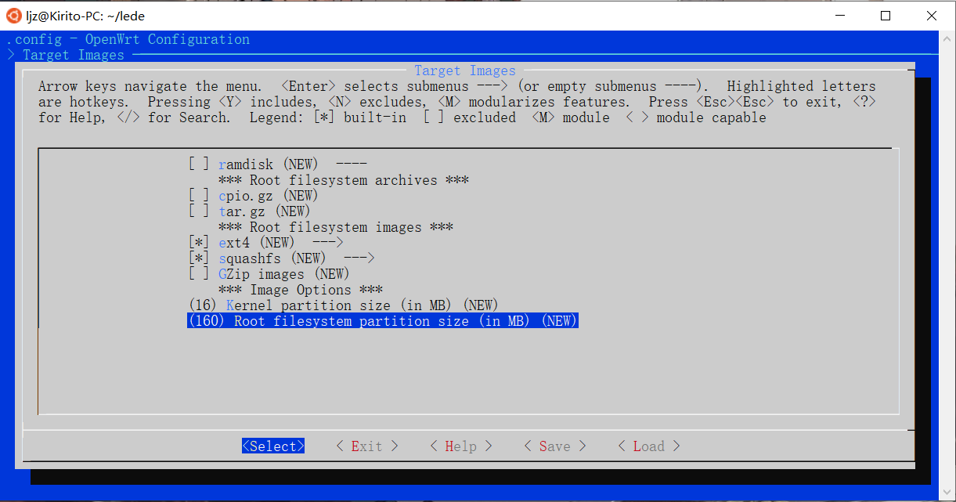This screenshot has height=502, width=956.
Task: Expand the ext4 submenu
Action: click(332, 242)
